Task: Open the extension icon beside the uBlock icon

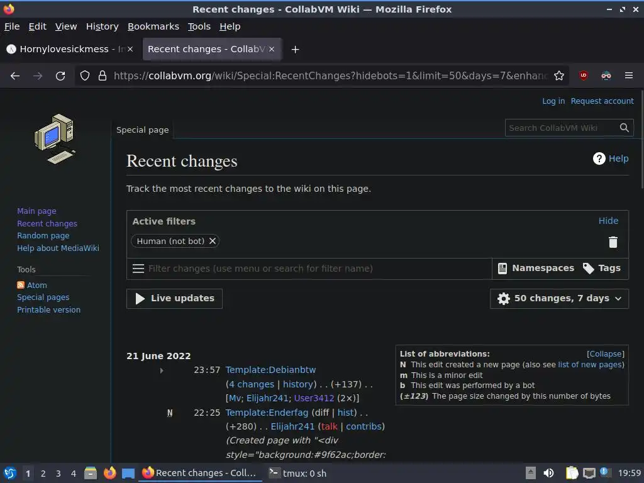Action: click(606, 75)
